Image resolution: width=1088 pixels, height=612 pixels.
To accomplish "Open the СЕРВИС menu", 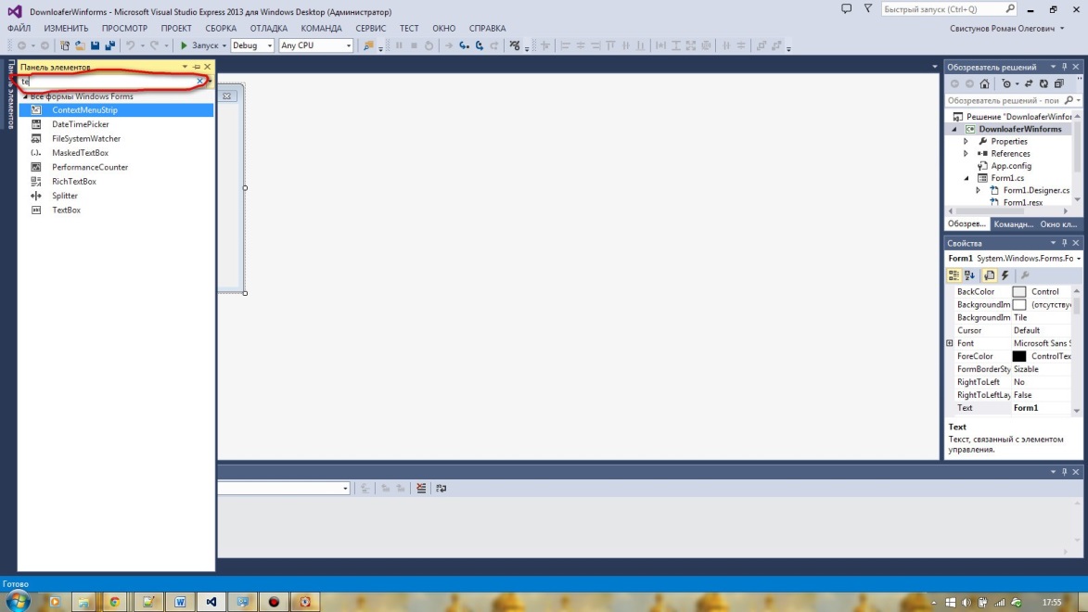I will tap(370, 29).
